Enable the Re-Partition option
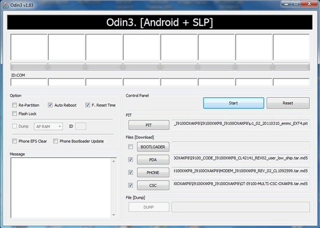Image resolution: width=320 pixels, height=228 pixels. coord(14,105)
